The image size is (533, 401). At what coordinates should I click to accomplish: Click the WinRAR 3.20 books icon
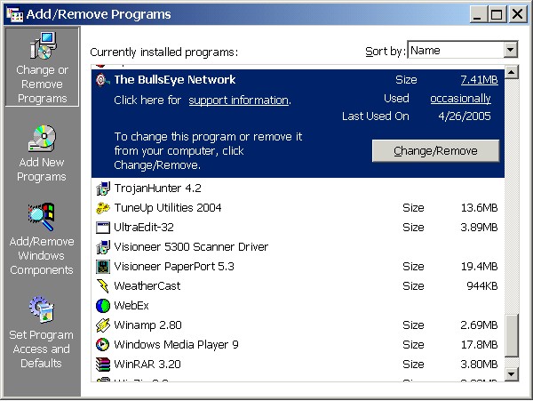103,365
